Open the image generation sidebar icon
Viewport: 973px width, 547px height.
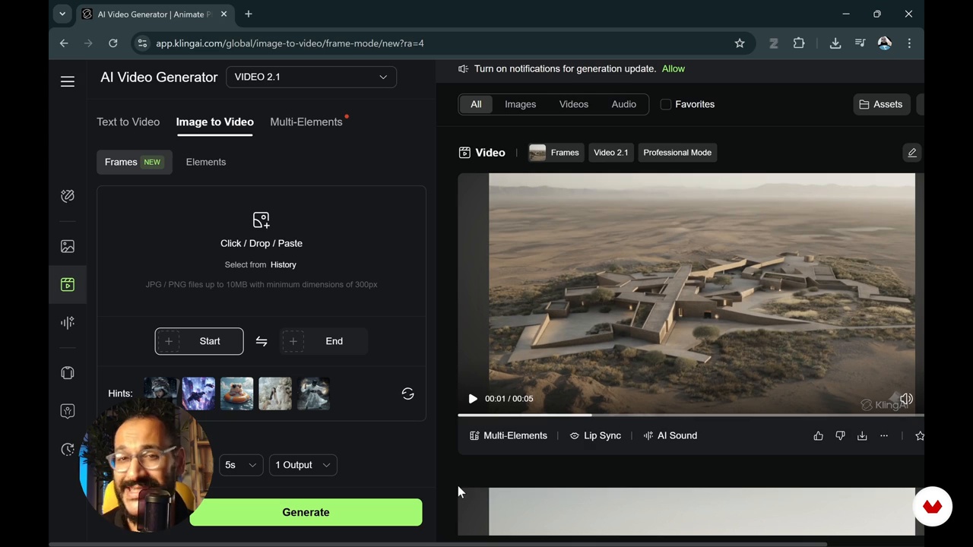point(68,246)
